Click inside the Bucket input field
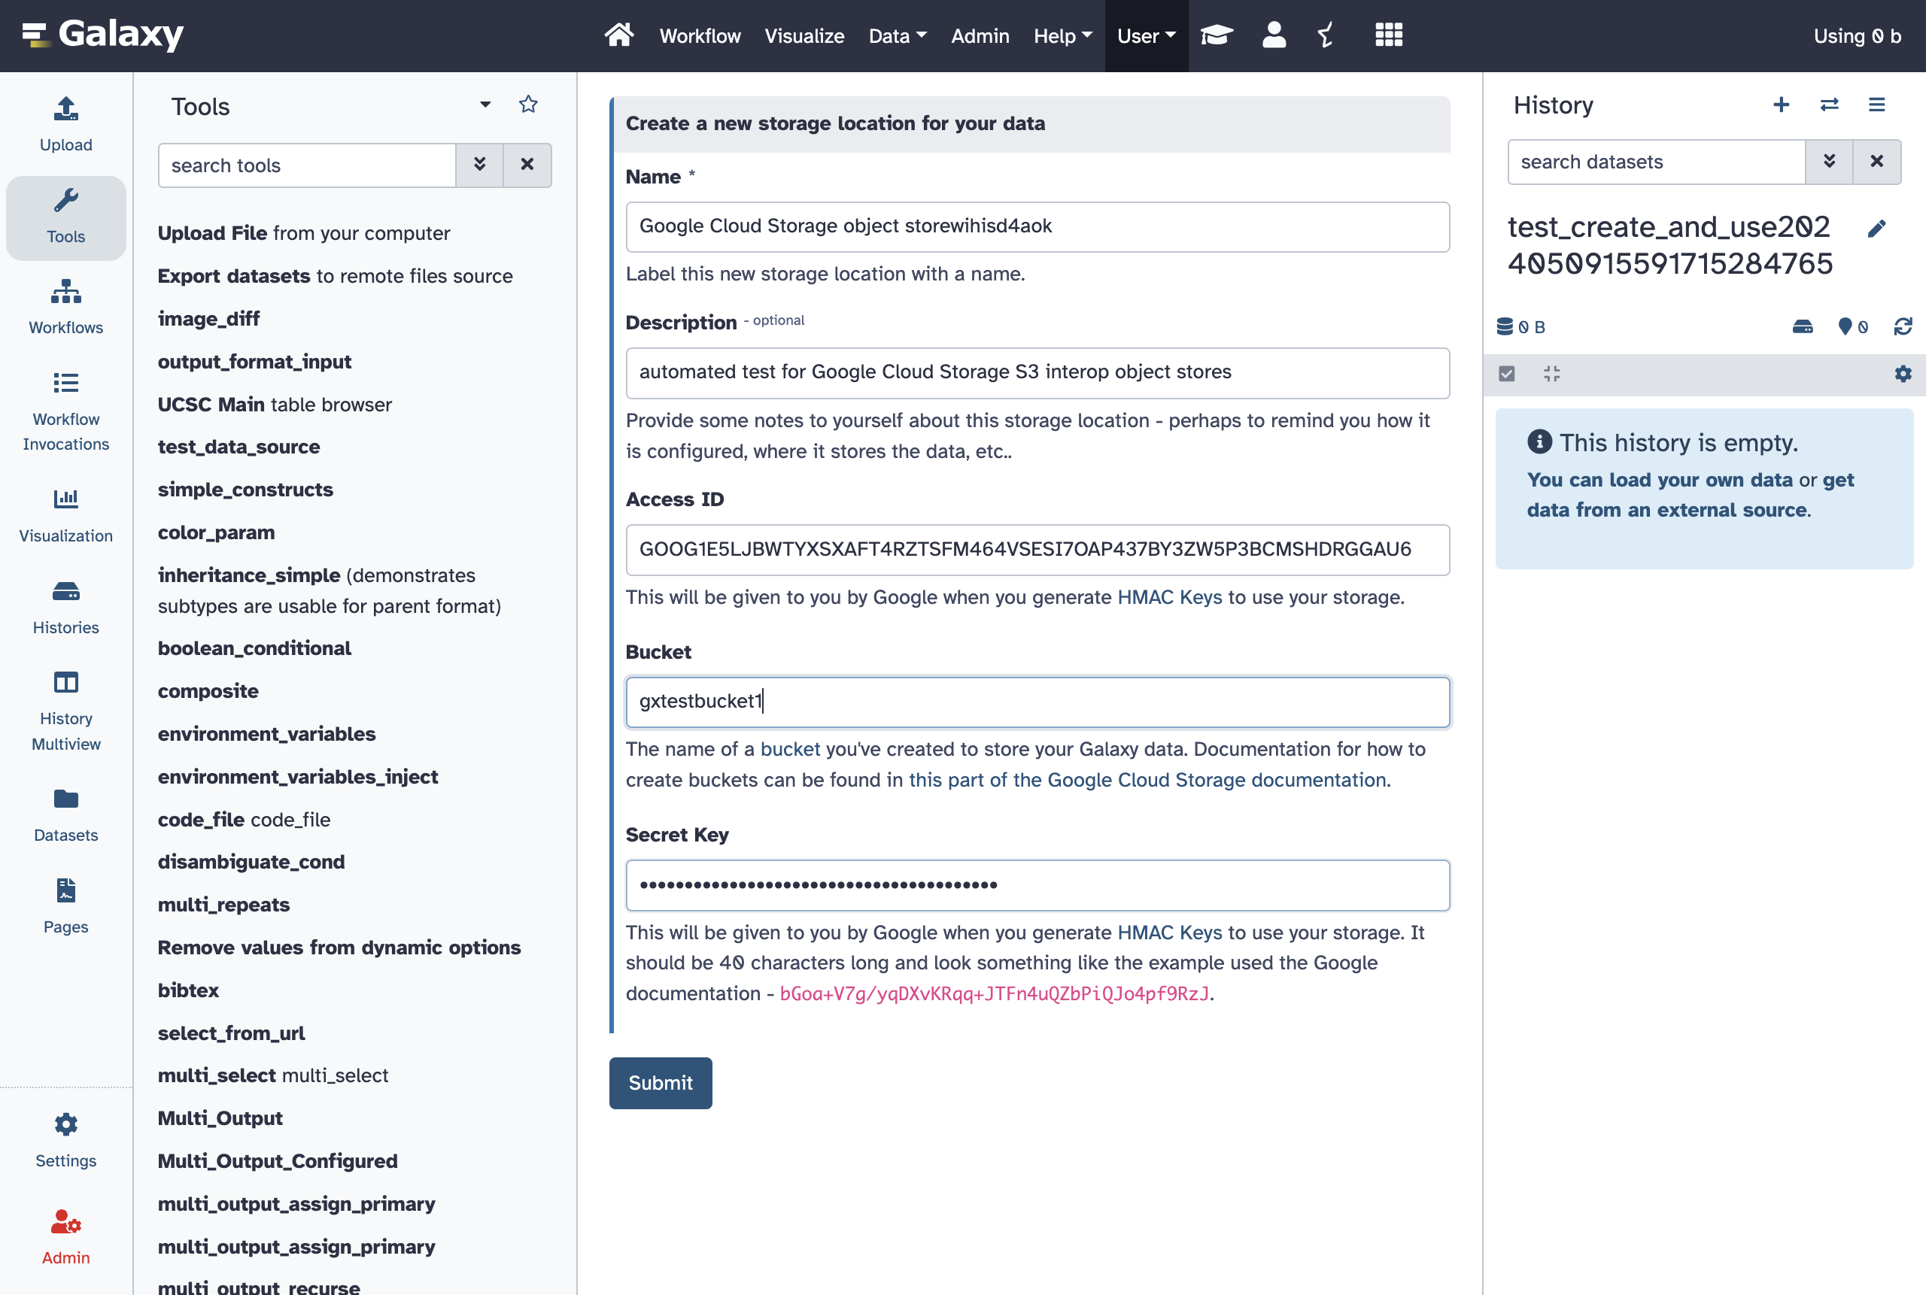This screenshot has width=1926, height=1295. pyautogui.click(x=1037, y=701)
